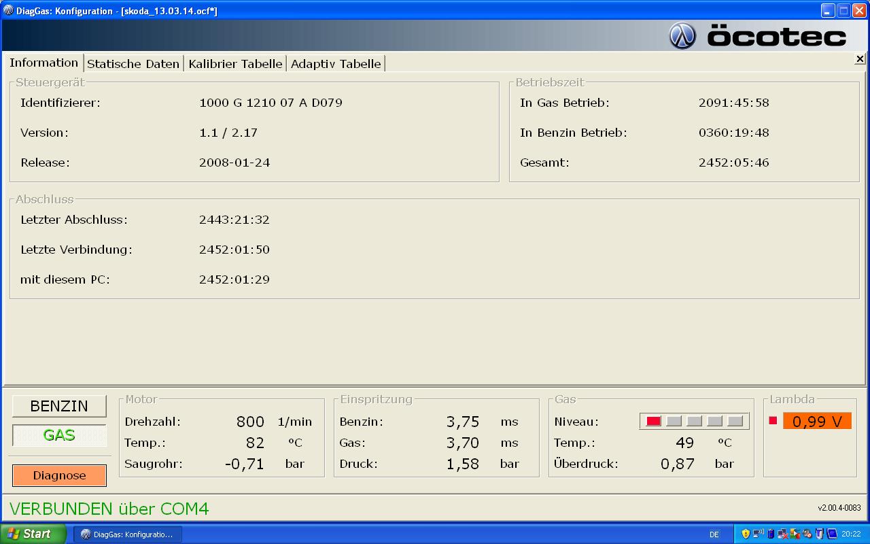The image size is (870, 544).
Task: Go to the Information tab
Action: pyautogui.click(x=44, y=63)
